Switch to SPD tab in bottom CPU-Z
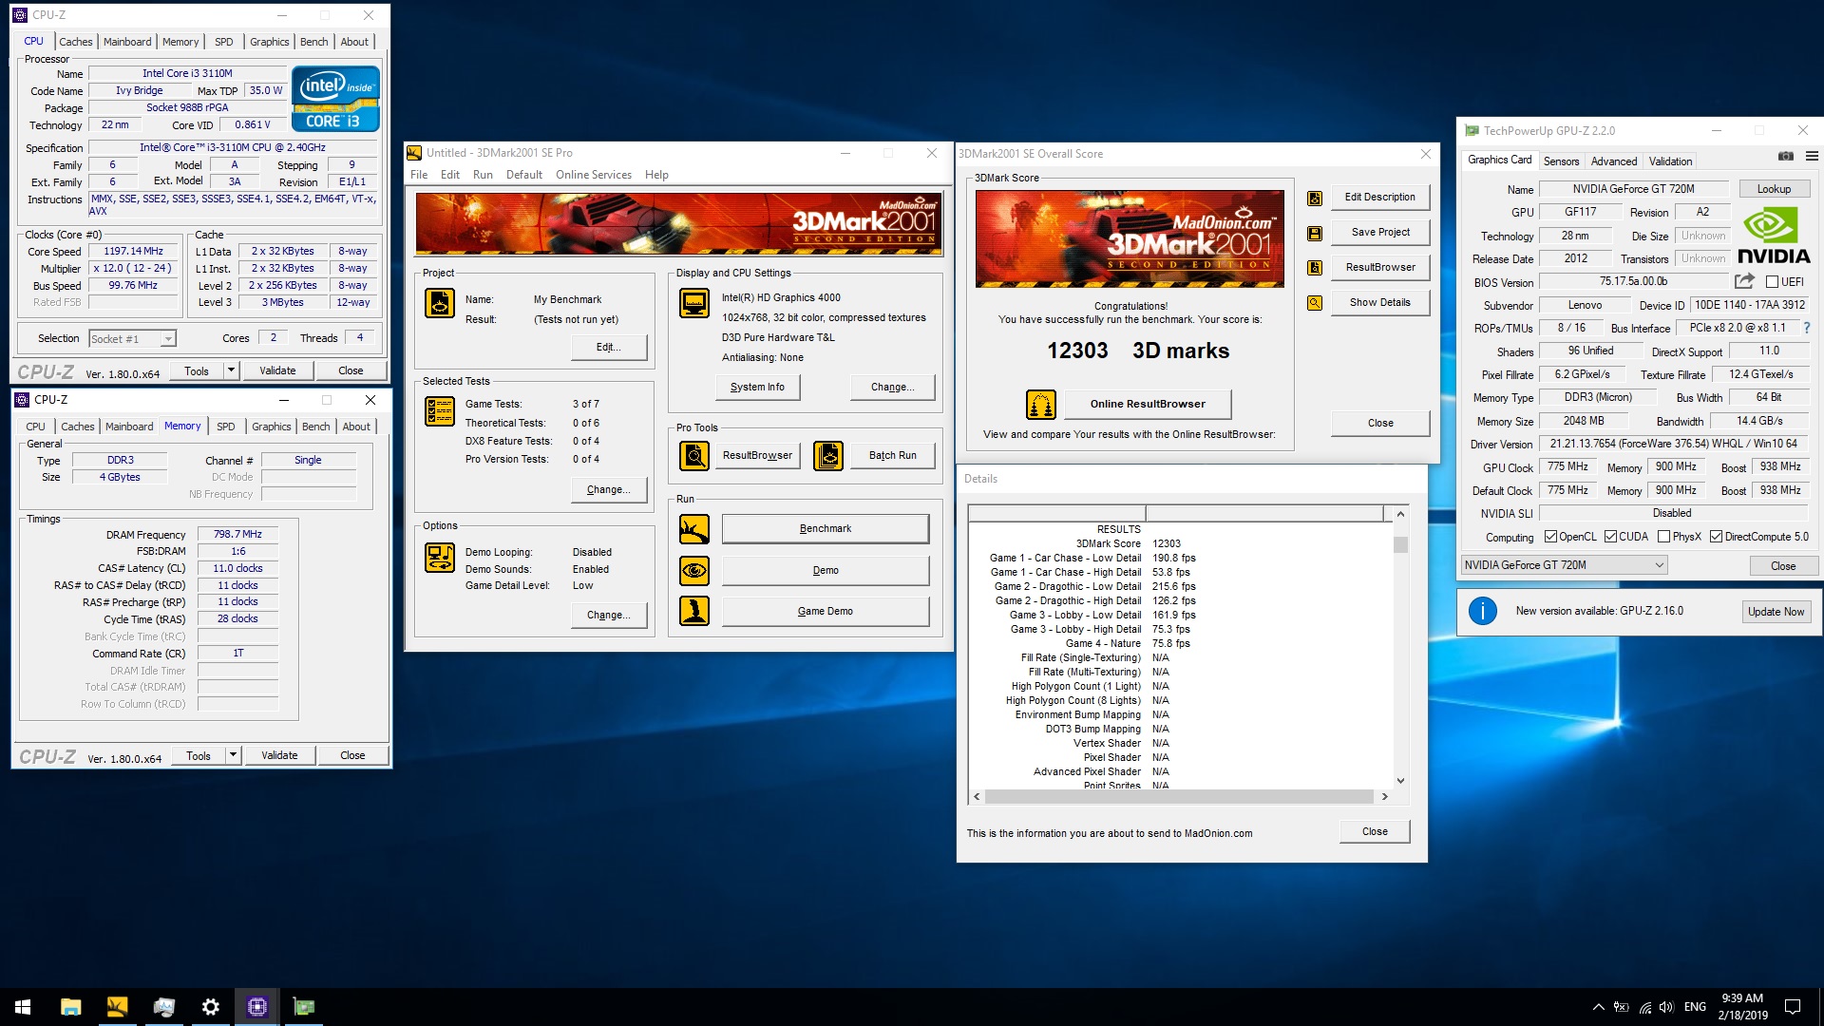 tap(225, 427)
